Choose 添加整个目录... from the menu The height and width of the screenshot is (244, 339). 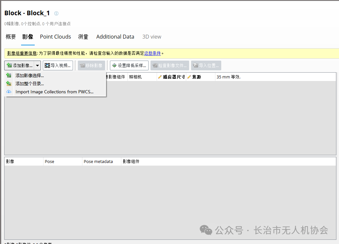tap(56, 84)
